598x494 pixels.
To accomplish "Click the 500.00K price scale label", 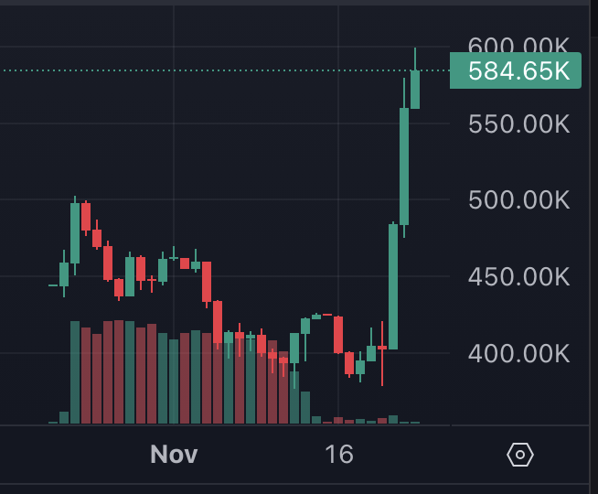I will (x=518, y=199).
